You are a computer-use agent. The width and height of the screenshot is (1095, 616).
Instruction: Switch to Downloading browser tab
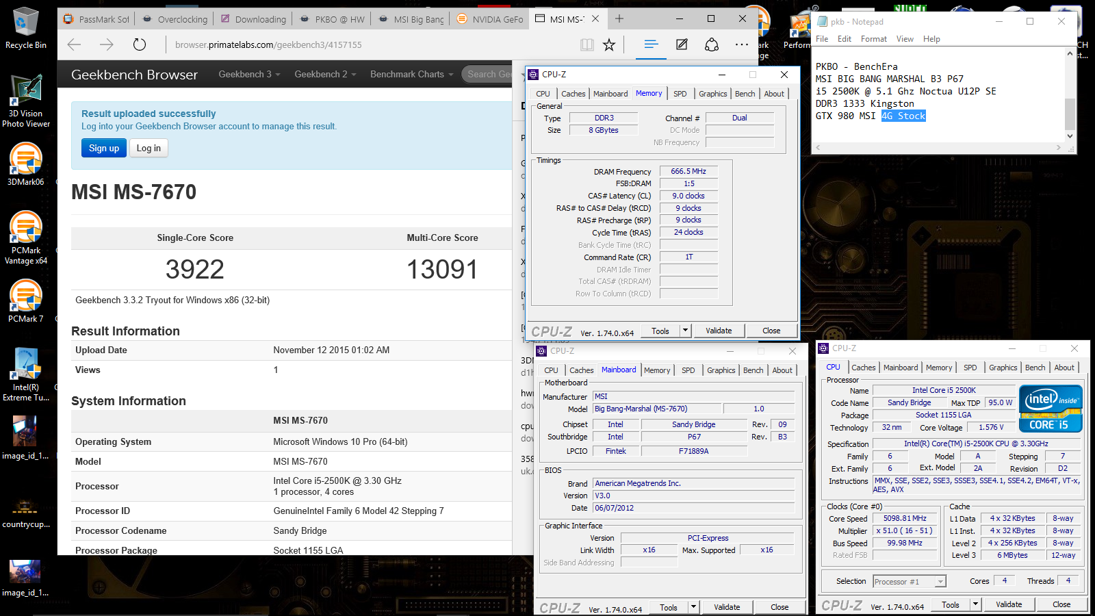point(253,19)
